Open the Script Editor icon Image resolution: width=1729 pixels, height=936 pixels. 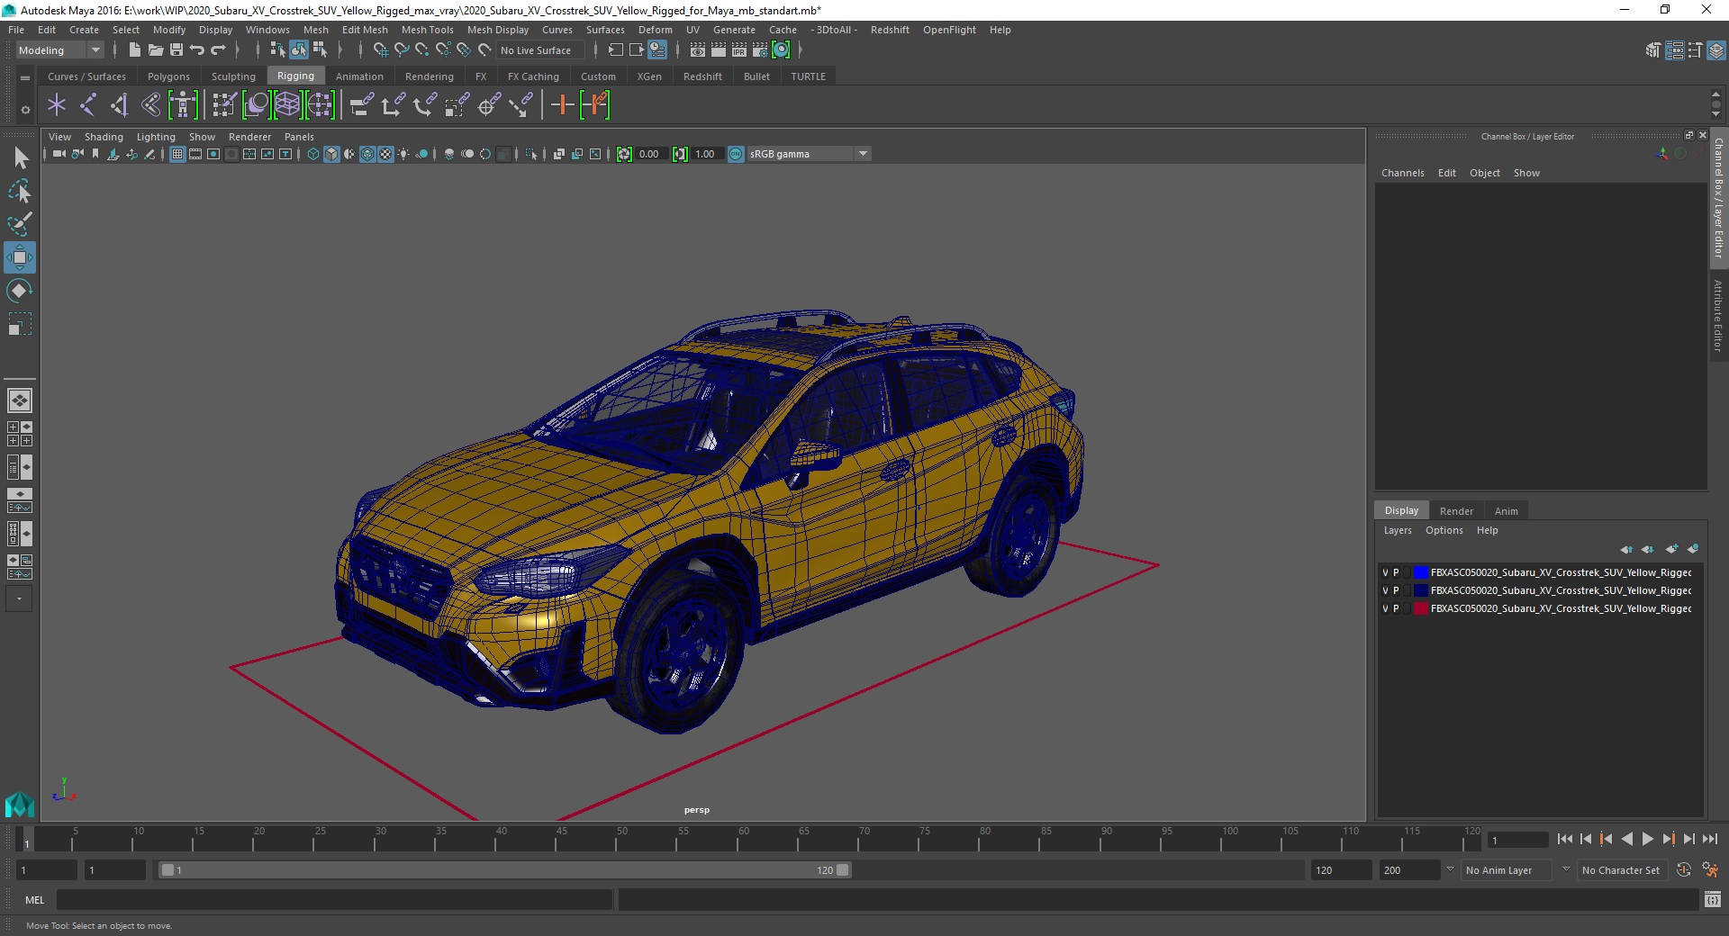pyautogui.click(x=1713, y=899)
